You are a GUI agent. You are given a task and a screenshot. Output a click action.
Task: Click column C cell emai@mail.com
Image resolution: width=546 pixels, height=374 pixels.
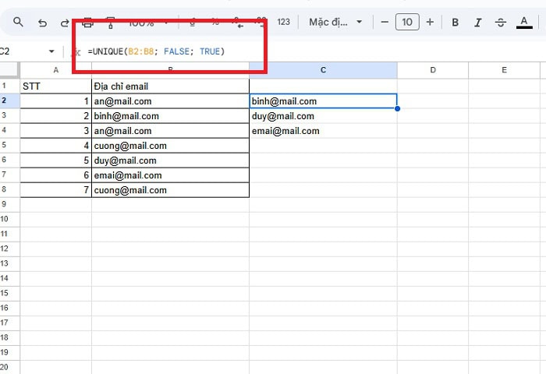[x=323, y=131]
